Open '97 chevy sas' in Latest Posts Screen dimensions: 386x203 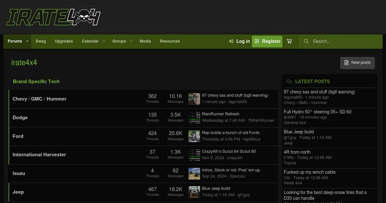point(319,92)
